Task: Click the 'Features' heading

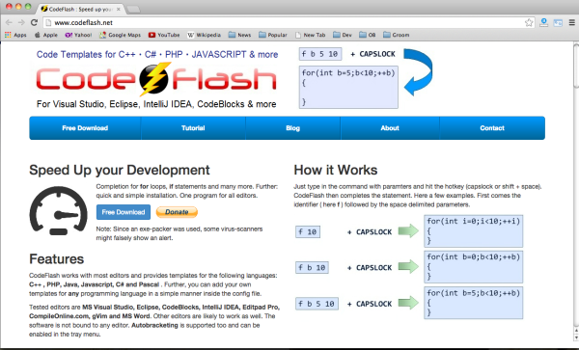Action: point(57,259)
